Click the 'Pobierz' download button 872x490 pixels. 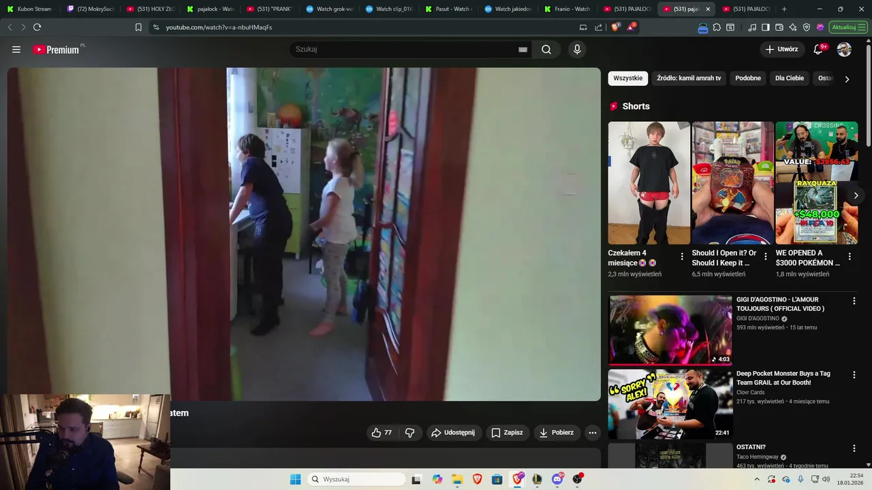click(557, 432)
